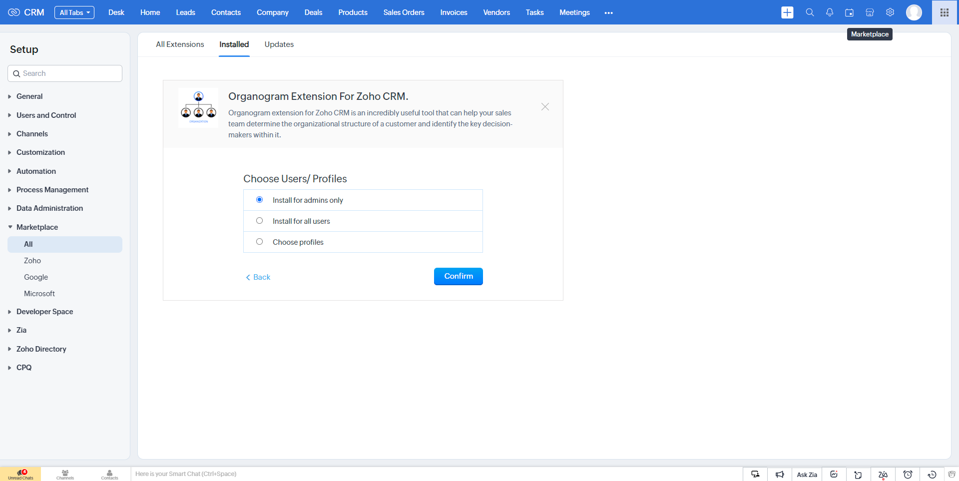The image size is (959, 481).
Task: Open the recent items history clock icon
Action: (x=932, y=475)
